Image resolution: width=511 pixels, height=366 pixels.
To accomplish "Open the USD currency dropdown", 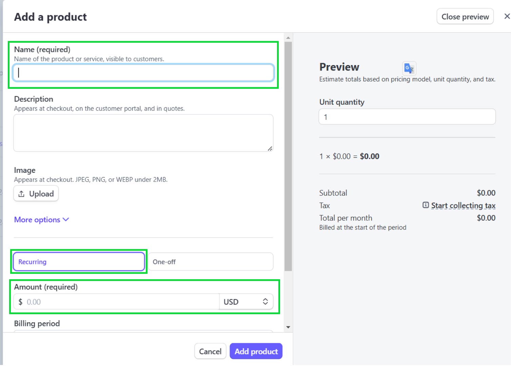I will tap(246, 301).
